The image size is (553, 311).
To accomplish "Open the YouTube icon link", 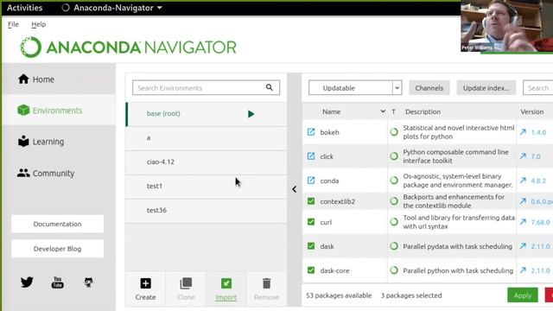I will (x=58, y=282).
